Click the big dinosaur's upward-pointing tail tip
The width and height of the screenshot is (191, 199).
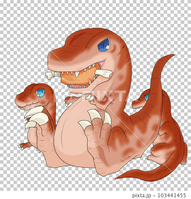click(x=170, y=56)
